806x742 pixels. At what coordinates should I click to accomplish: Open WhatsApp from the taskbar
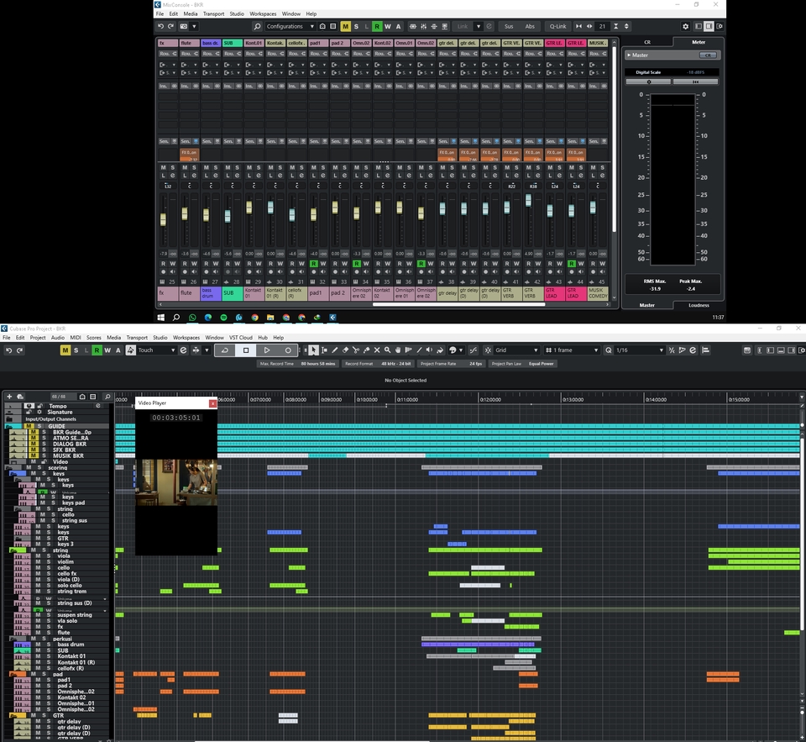point(192,318)
